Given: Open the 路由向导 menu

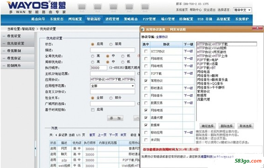Looking at the screenshot, I should pyautogui.click(x=38, y=19).
